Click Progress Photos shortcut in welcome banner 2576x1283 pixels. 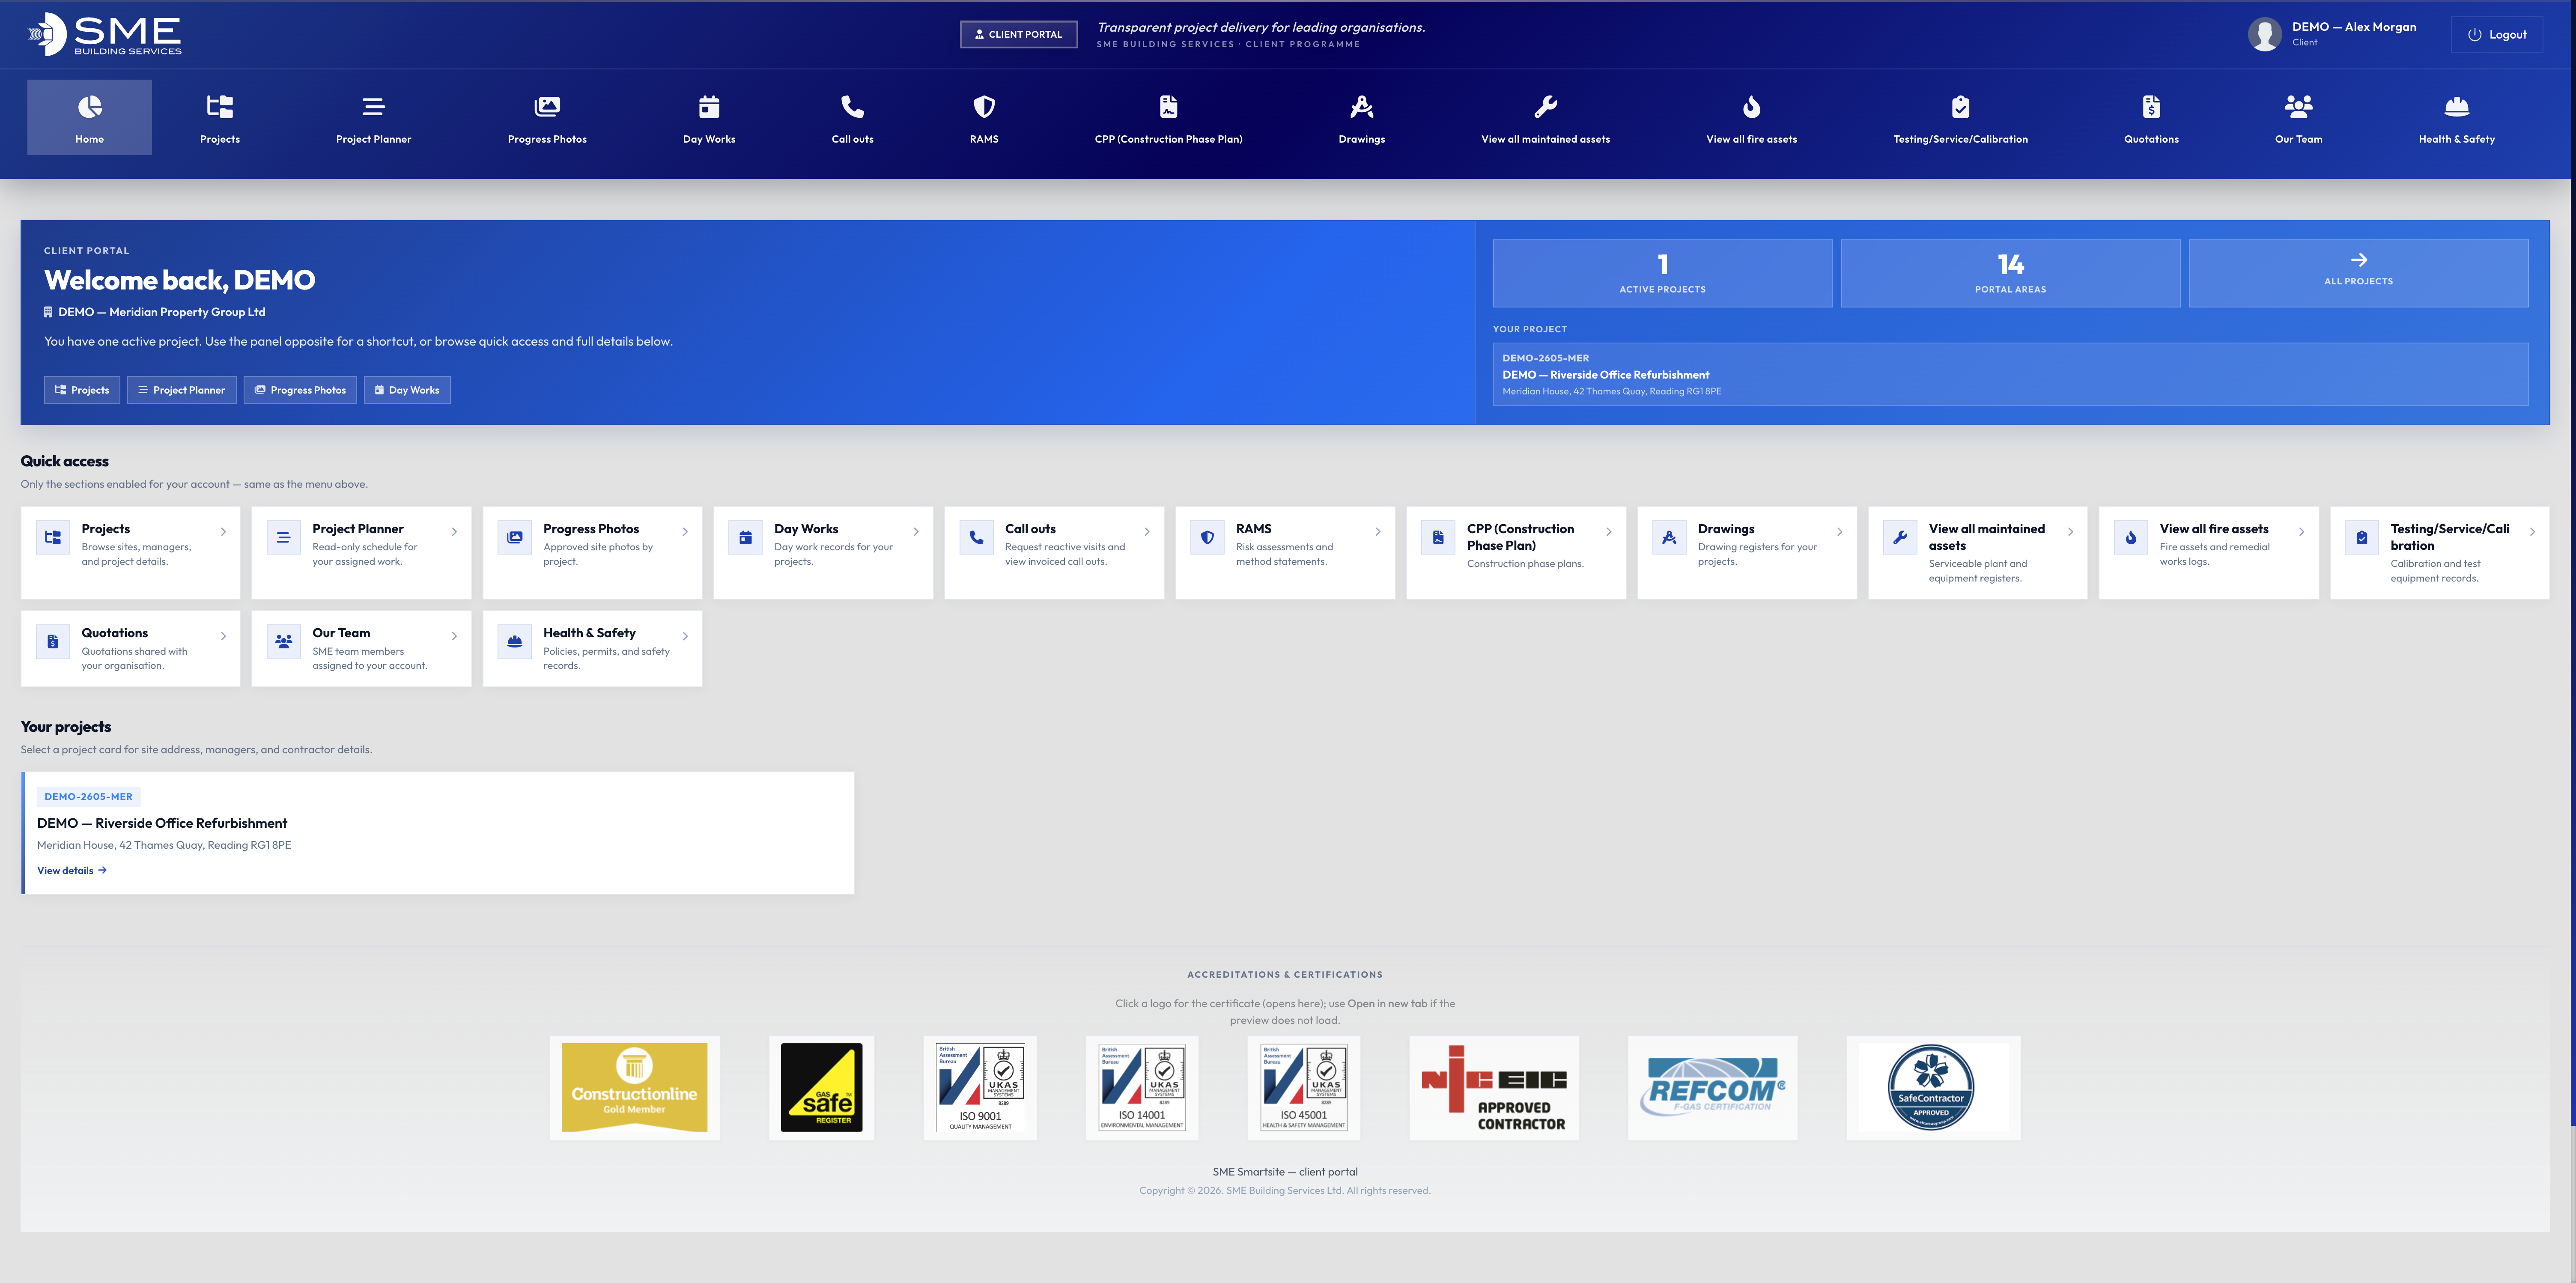tap(300, 390)
